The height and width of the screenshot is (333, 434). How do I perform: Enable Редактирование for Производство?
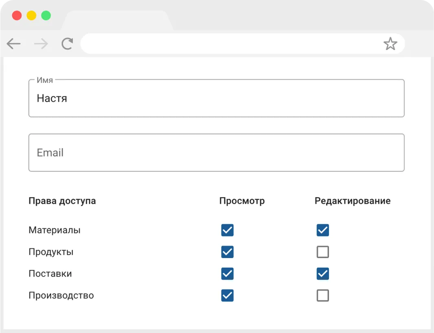coord(323,296)
